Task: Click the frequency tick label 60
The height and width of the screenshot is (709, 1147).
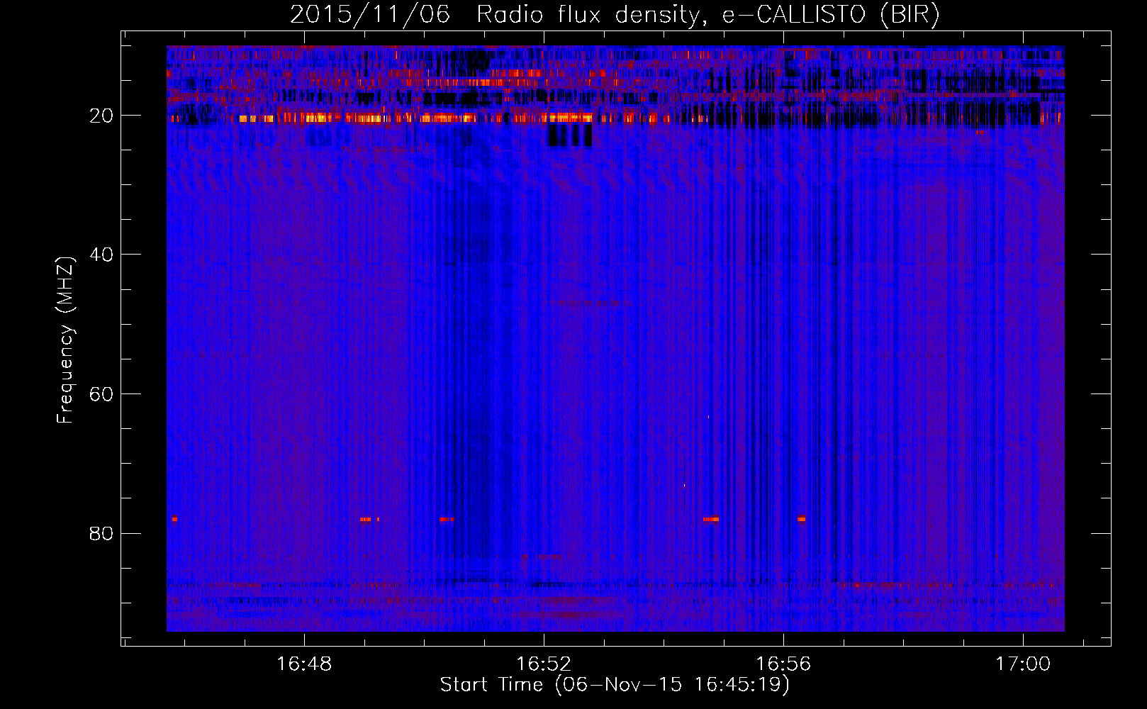Action: 102,394
